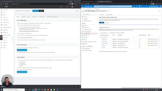Viewport: 162px width, 91px height.
Task: Click 3CX hamburger menu icon
Action: point(2,7)
